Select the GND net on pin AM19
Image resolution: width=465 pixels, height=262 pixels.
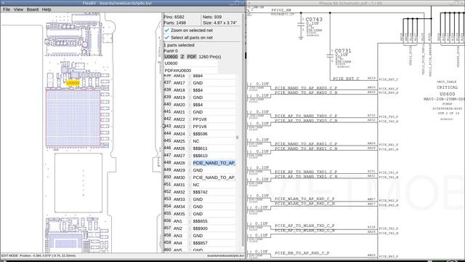tap(198, 98)
